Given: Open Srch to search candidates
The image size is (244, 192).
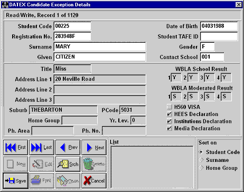Looking at the screenshot, I should point(68,164).
